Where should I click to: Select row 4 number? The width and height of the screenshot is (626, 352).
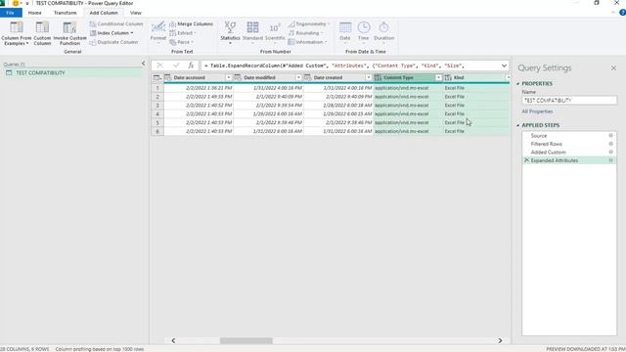coord(157,113)
